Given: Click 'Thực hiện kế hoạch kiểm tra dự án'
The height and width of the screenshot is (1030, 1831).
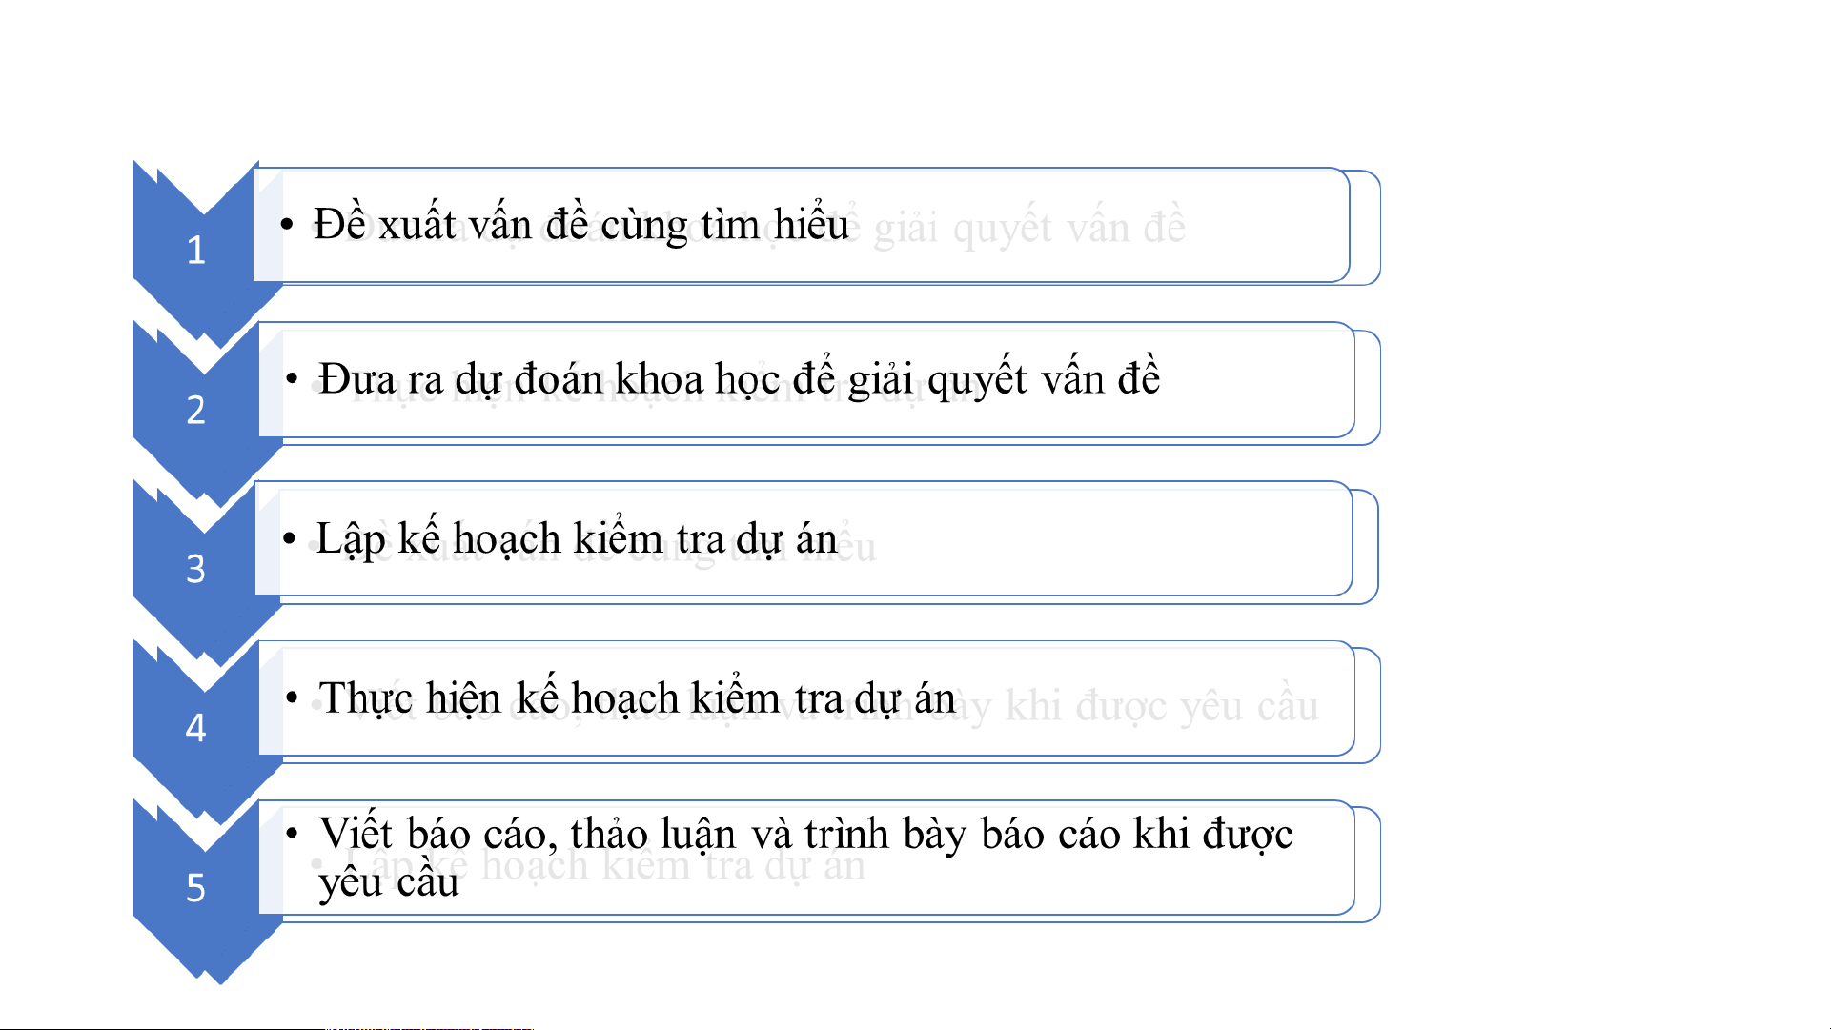Looking at the screenshot, I should coord(637,698).
